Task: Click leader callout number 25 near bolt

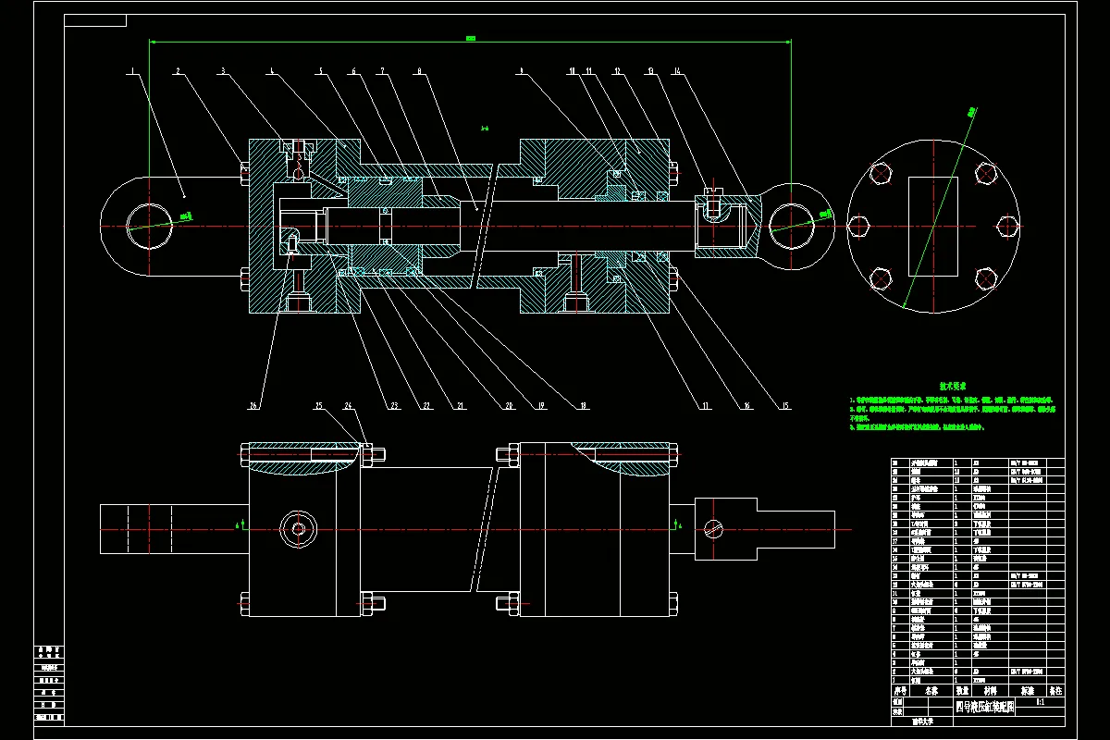Action: tap(318, 404)
